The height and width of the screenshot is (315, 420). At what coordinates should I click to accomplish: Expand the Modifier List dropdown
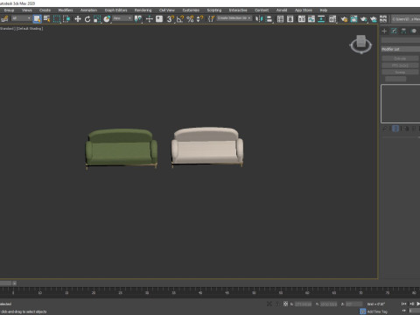point(401,49)
